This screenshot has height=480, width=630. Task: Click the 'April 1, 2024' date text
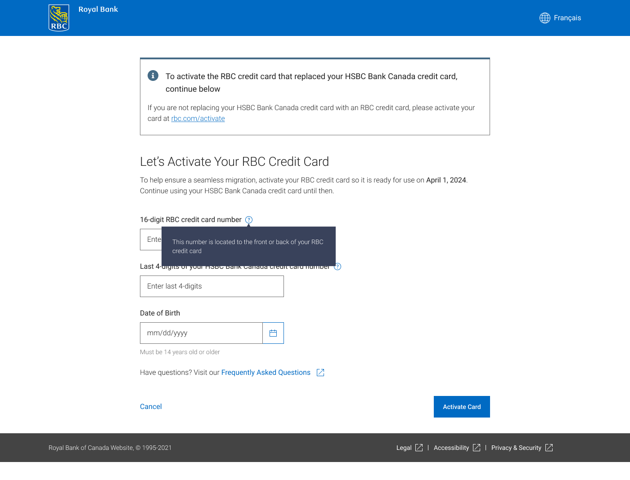coord(446,180)
